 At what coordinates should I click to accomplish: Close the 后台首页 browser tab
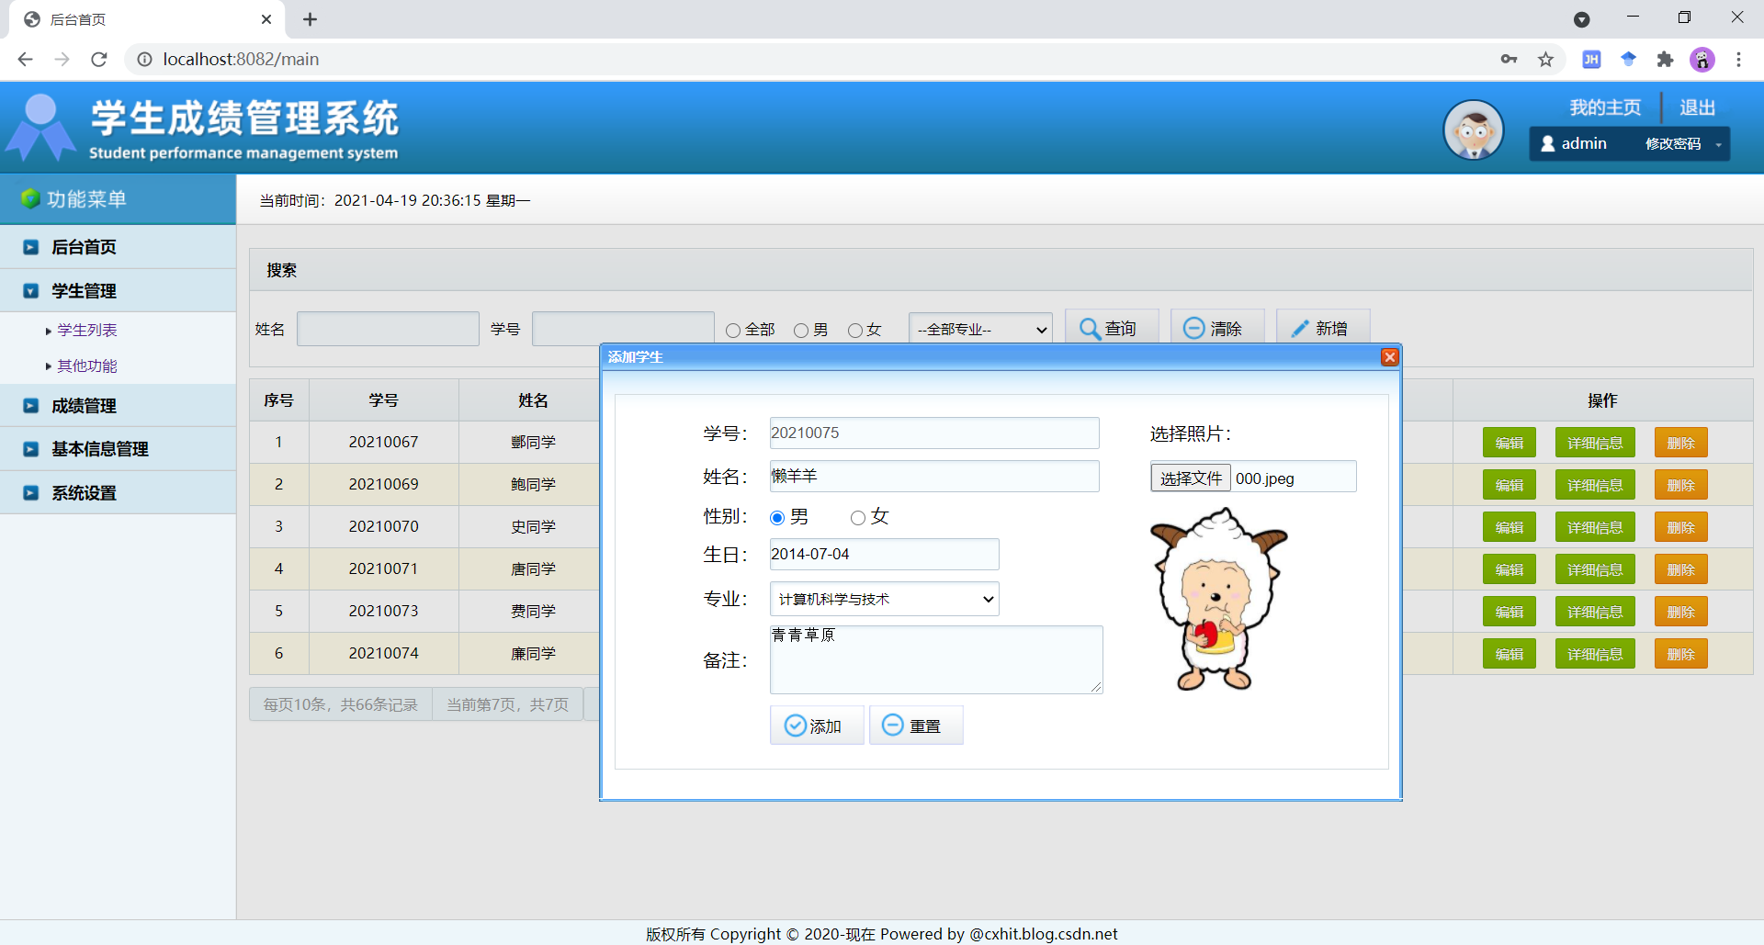(x=266, y=19)
